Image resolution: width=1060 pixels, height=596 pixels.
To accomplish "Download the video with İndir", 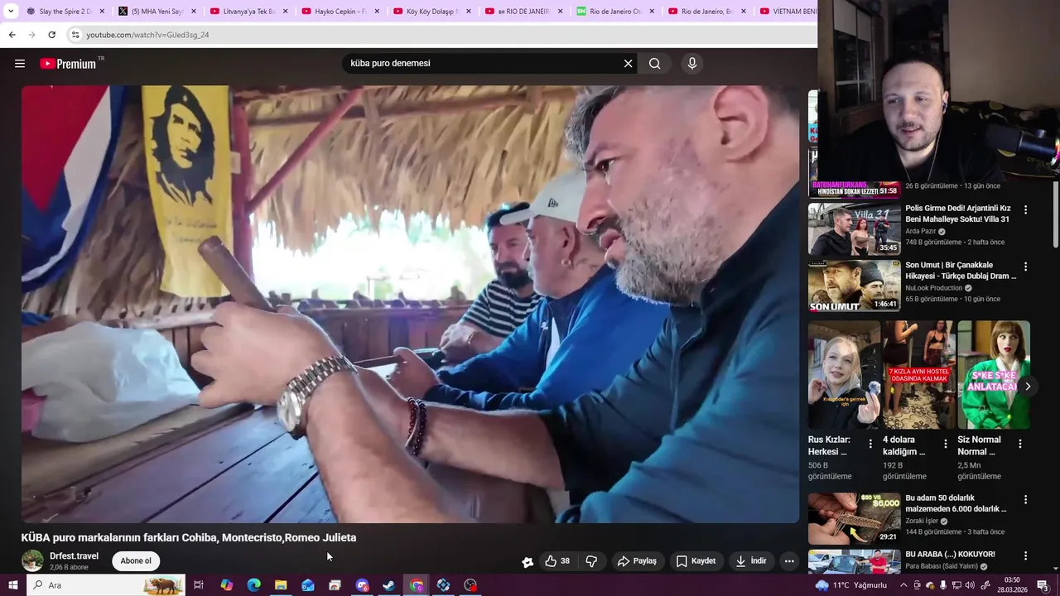I will coord(750,561).
